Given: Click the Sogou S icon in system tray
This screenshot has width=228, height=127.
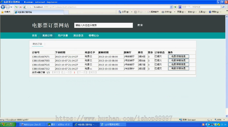Looking at the screenshot, I should click(203, 124).
